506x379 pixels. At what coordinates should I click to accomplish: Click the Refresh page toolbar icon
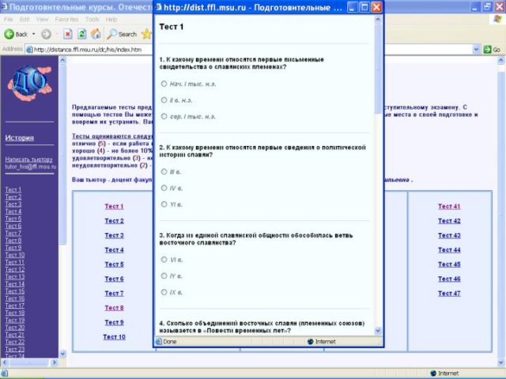click(x=82, y=34)
